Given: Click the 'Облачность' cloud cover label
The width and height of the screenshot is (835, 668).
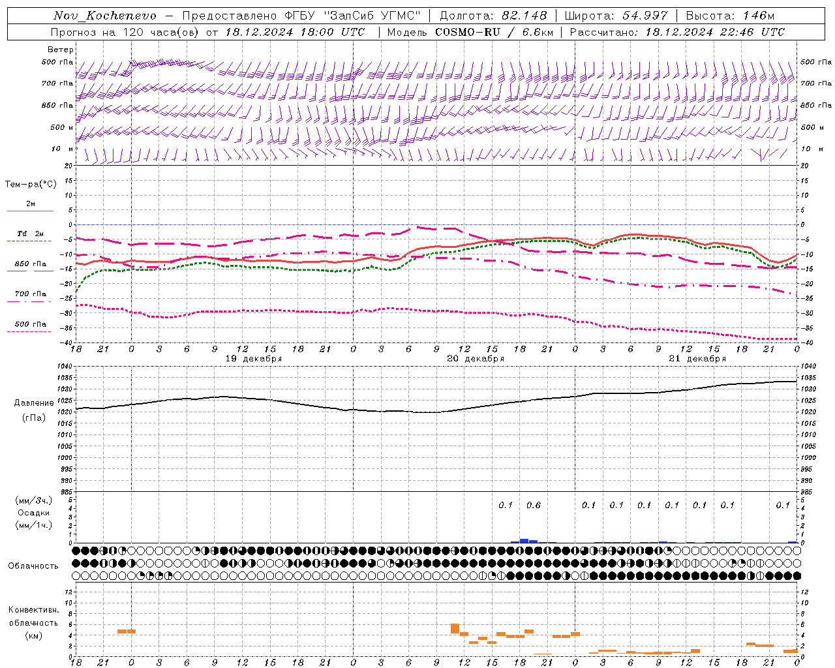Looking at the screenshot, I should pyautogui.click(x=33, y=566).
